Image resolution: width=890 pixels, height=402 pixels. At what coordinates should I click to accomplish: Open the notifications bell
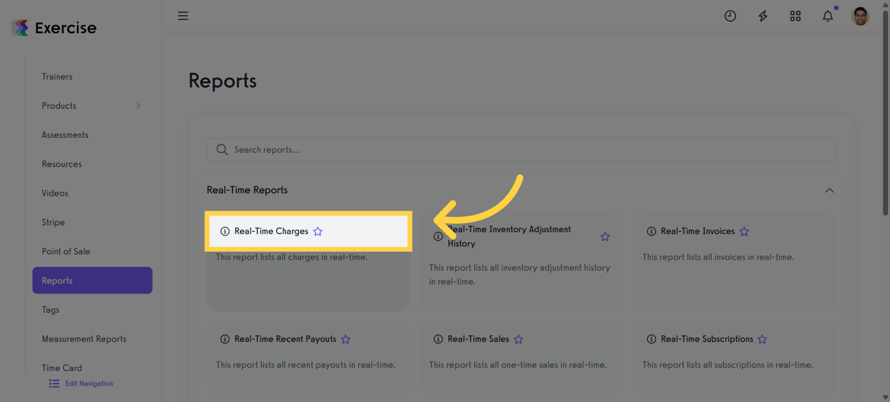pyautogui.click(x=828, y=16)
